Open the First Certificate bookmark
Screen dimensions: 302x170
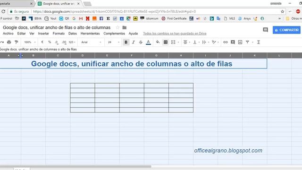tap(174, 18)
